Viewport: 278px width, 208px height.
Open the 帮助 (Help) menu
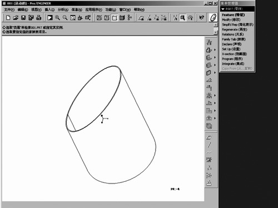[x=139, y=9]
